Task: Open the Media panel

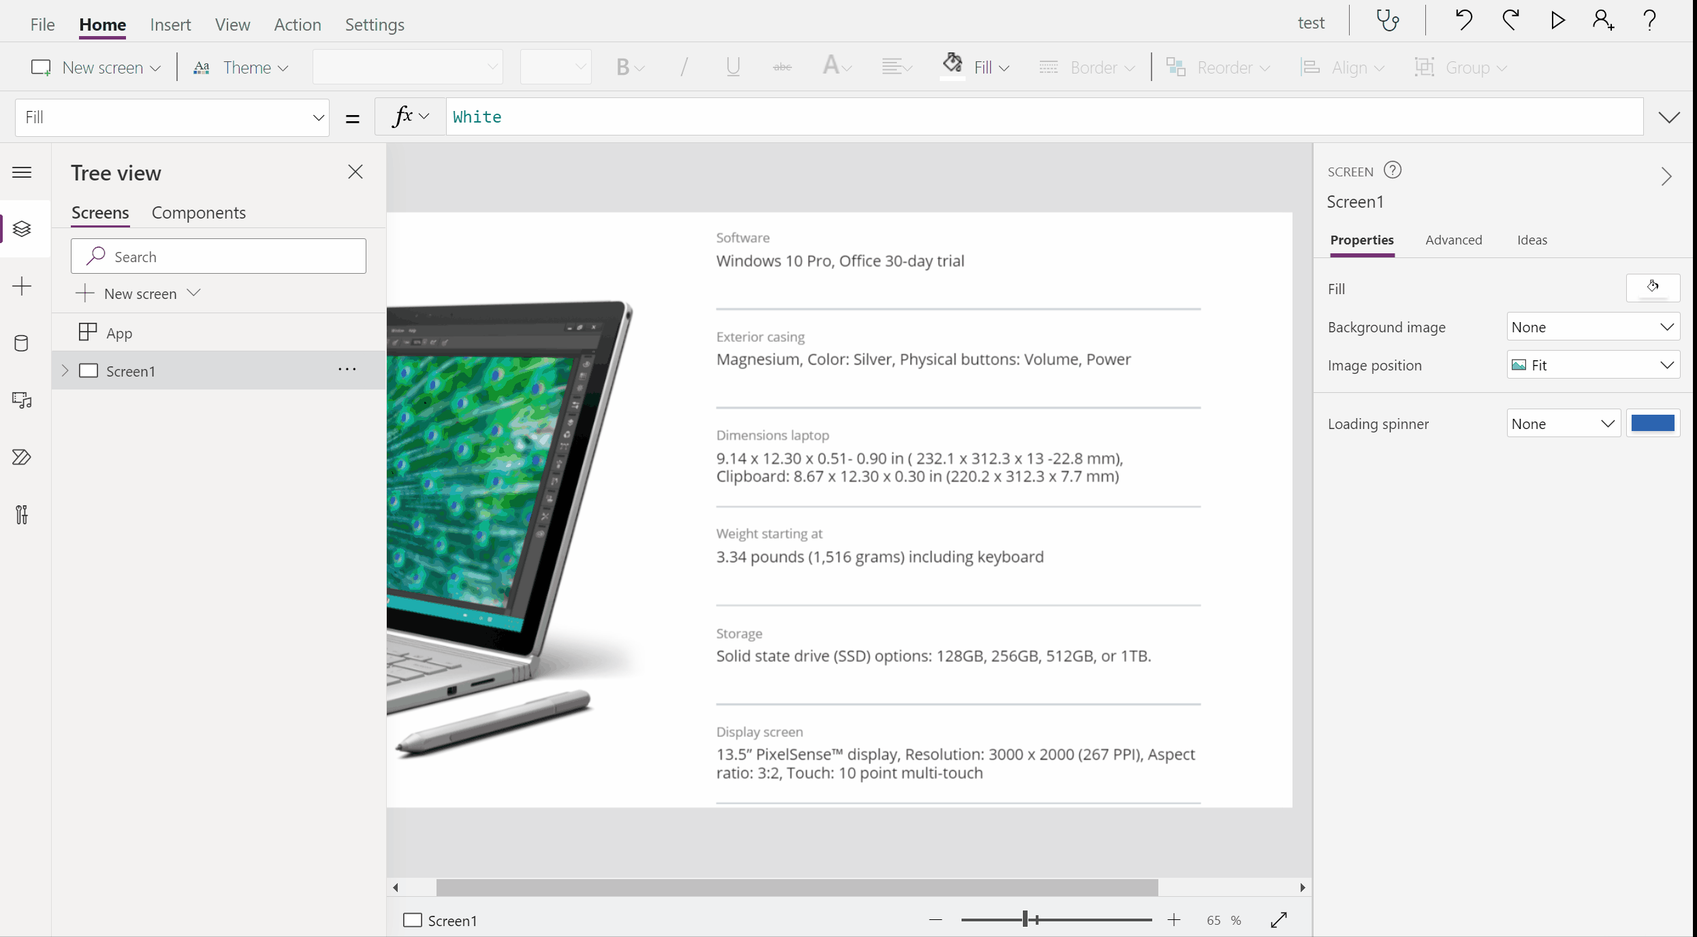Action: tap(22, 400)
